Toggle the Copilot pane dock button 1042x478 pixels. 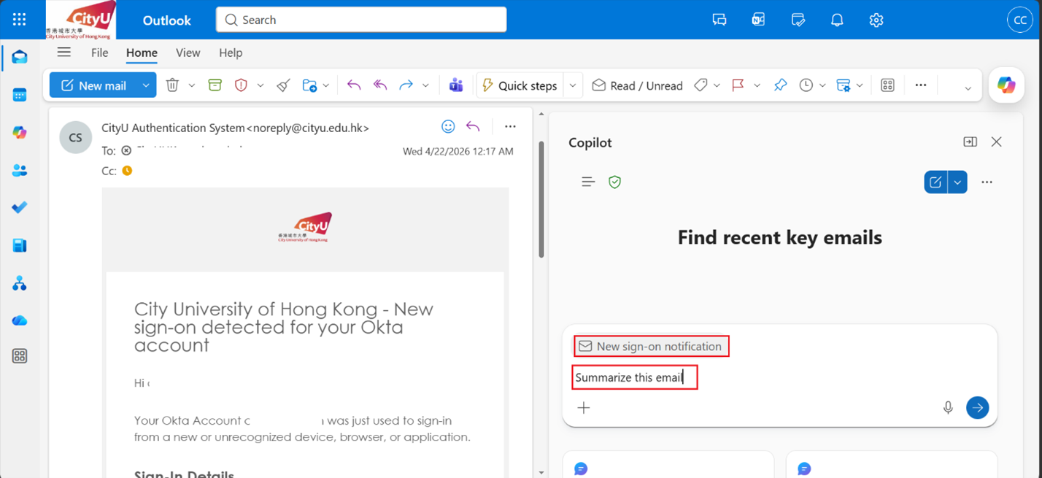pos(970,142)
